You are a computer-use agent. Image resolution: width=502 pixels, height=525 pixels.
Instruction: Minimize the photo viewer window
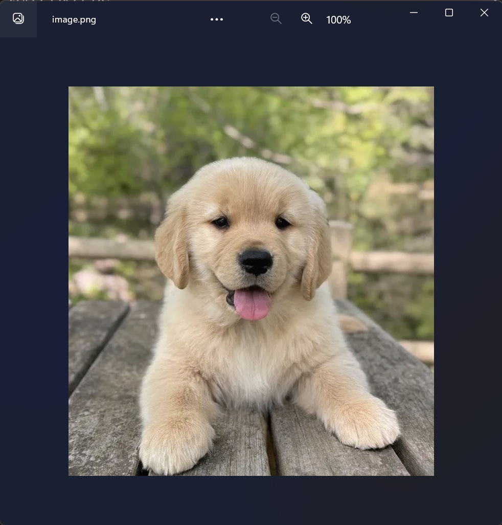(x=414, y=13)
